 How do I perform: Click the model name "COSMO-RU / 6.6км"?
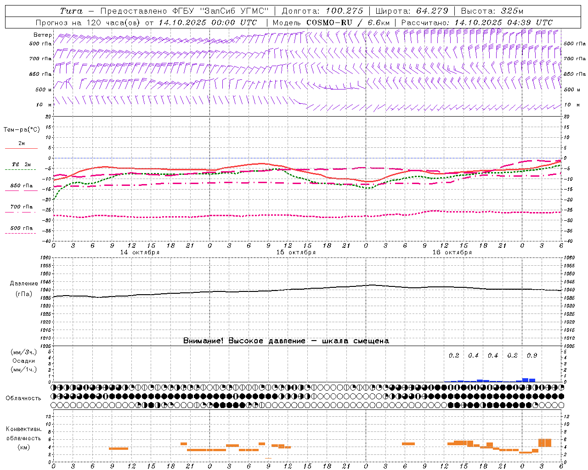[348, 22]
